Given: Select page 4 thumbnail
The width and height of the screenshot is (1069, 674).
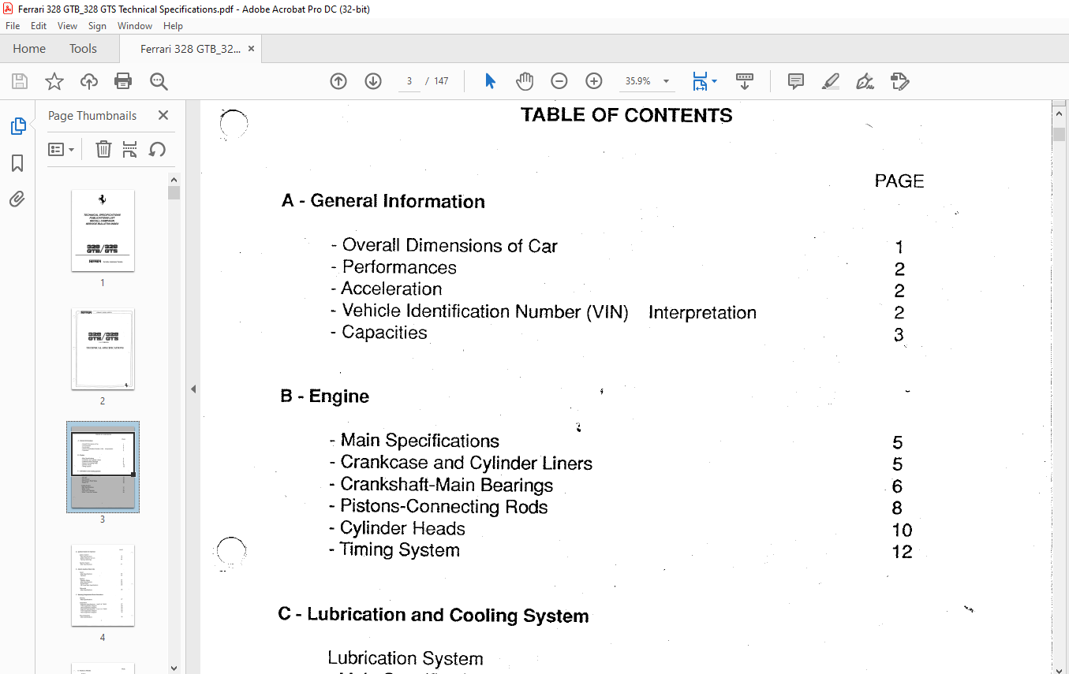Looking at the screenshot, I should coord(103,586).
